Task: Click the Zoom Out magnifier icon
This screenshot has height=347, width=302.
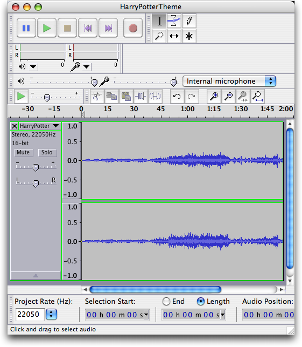Action: coord(228,96)
